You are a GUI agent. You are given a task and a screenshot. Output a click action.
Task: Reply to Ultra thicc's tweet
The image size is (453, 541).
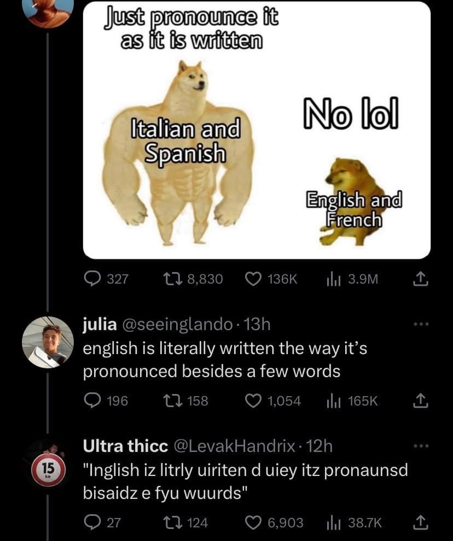tap(103, 523)
